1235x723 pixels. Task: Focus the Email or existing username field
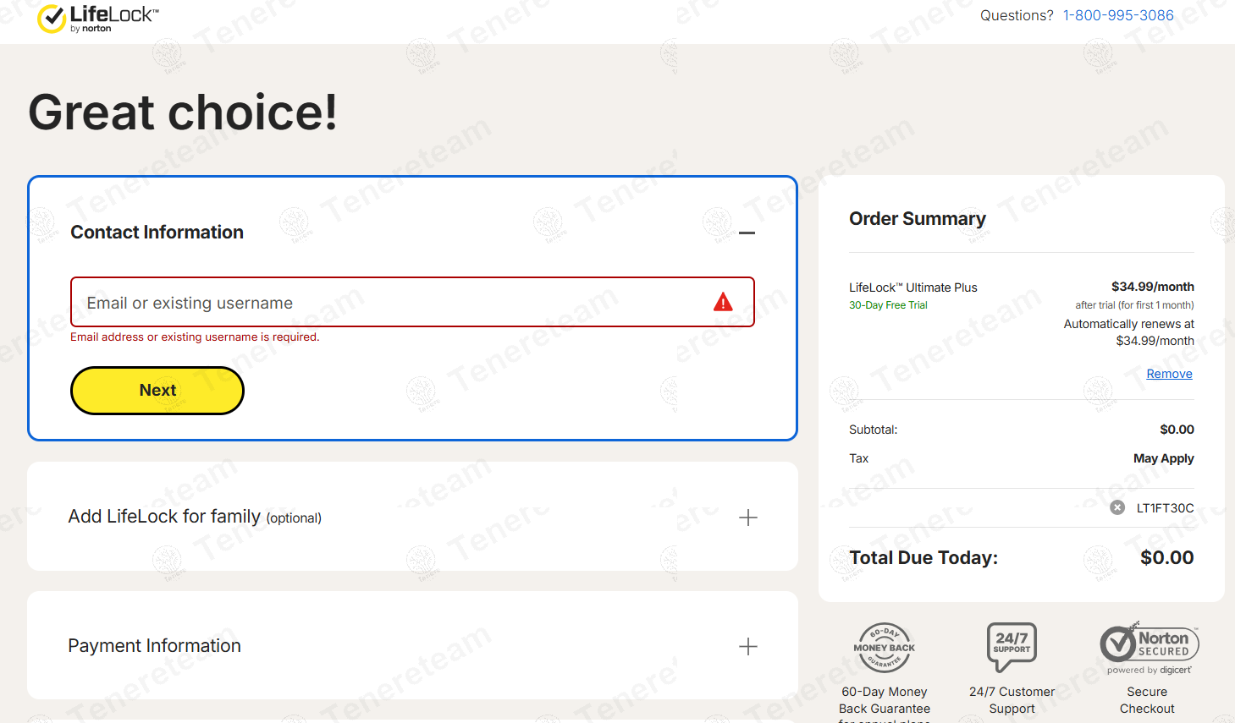[412, 302]
